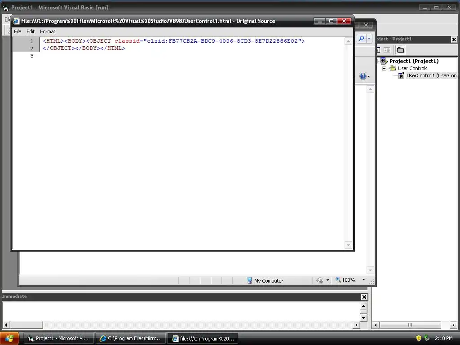Click line number 3 in source gutter
Image resolution: width=460 pixels, height=345 pixels.
pos(32,56)
